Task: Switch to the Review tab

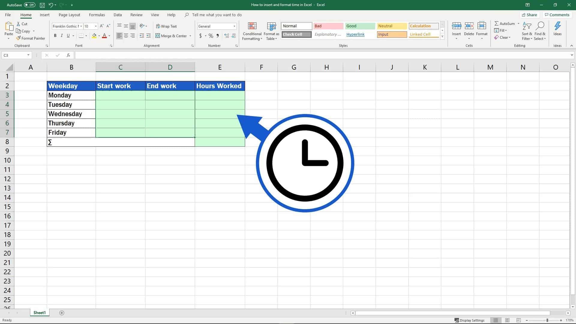Action: point(136,15)
